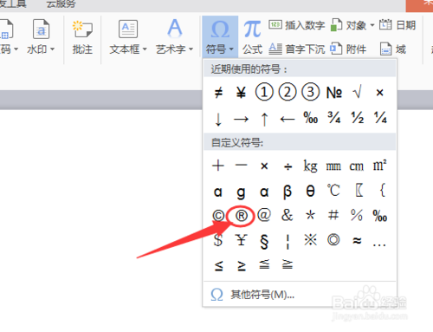Insert the left brace { symbol
The height and width of the screenshot is (332, 433).
click(x=383, y=190)
